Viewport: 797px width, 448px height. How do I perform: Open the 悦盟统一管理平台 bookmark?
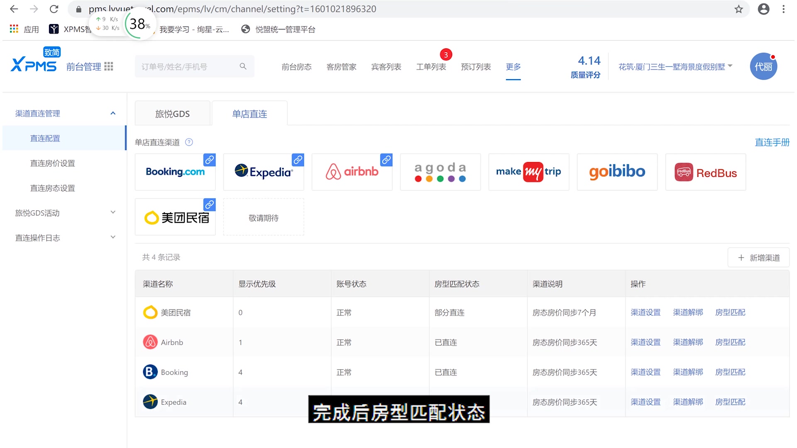(x=279, y=29)
